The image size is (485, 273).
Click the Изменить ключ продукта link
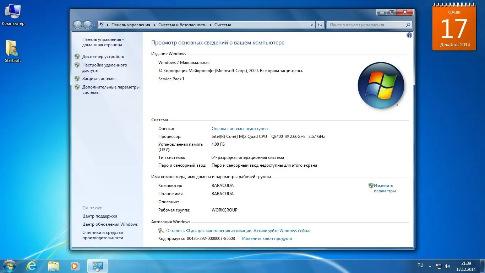click(x=267, y=239)
